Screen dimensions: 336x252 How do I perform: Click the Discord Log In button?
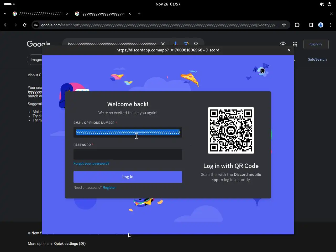(128, 177)
